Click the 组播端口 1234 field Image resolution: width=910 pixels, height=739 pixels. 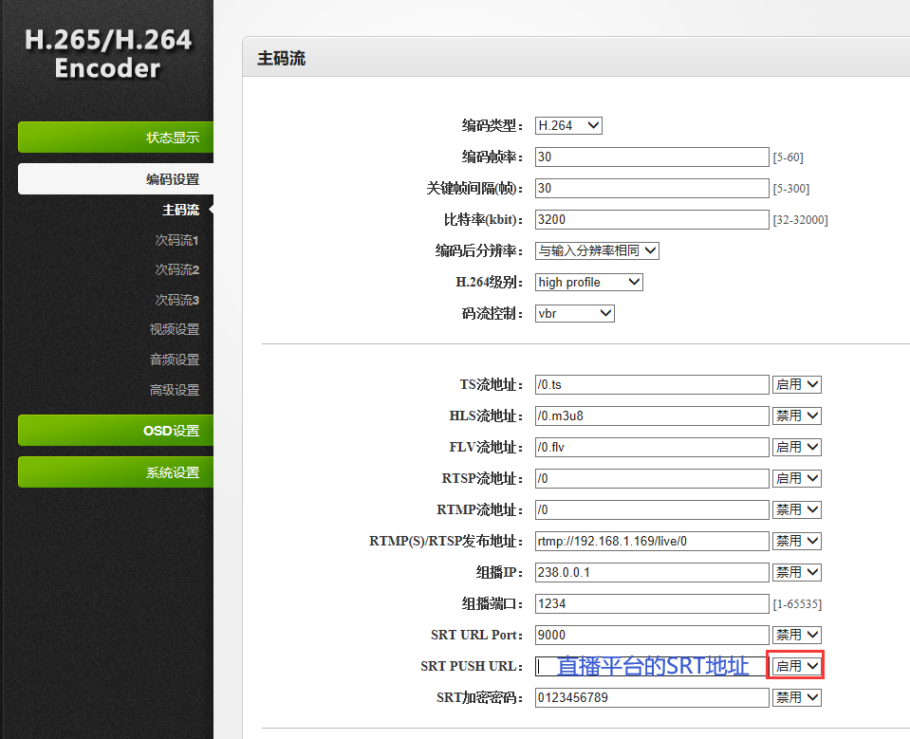(x=652, y=604)
